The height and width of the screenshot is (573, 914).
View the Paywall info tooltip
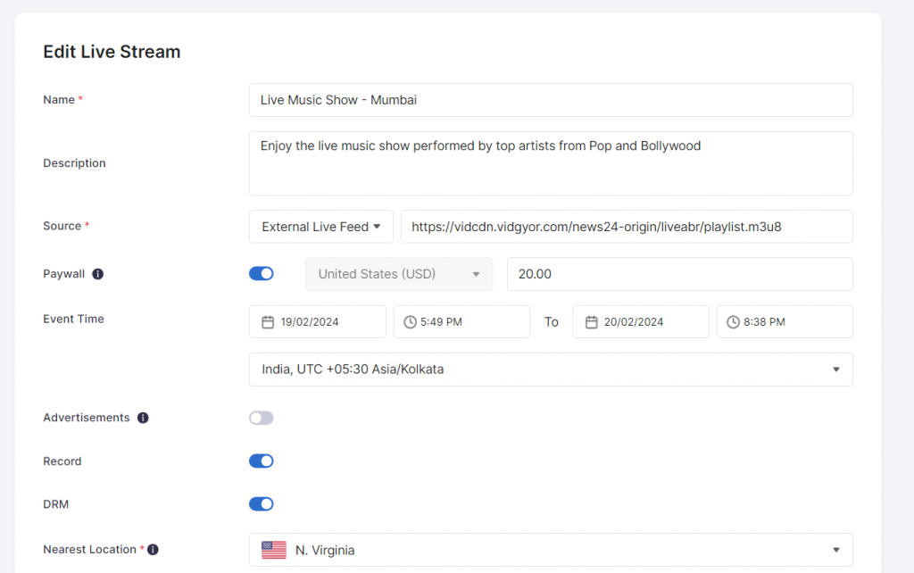(x=100, y=273)
